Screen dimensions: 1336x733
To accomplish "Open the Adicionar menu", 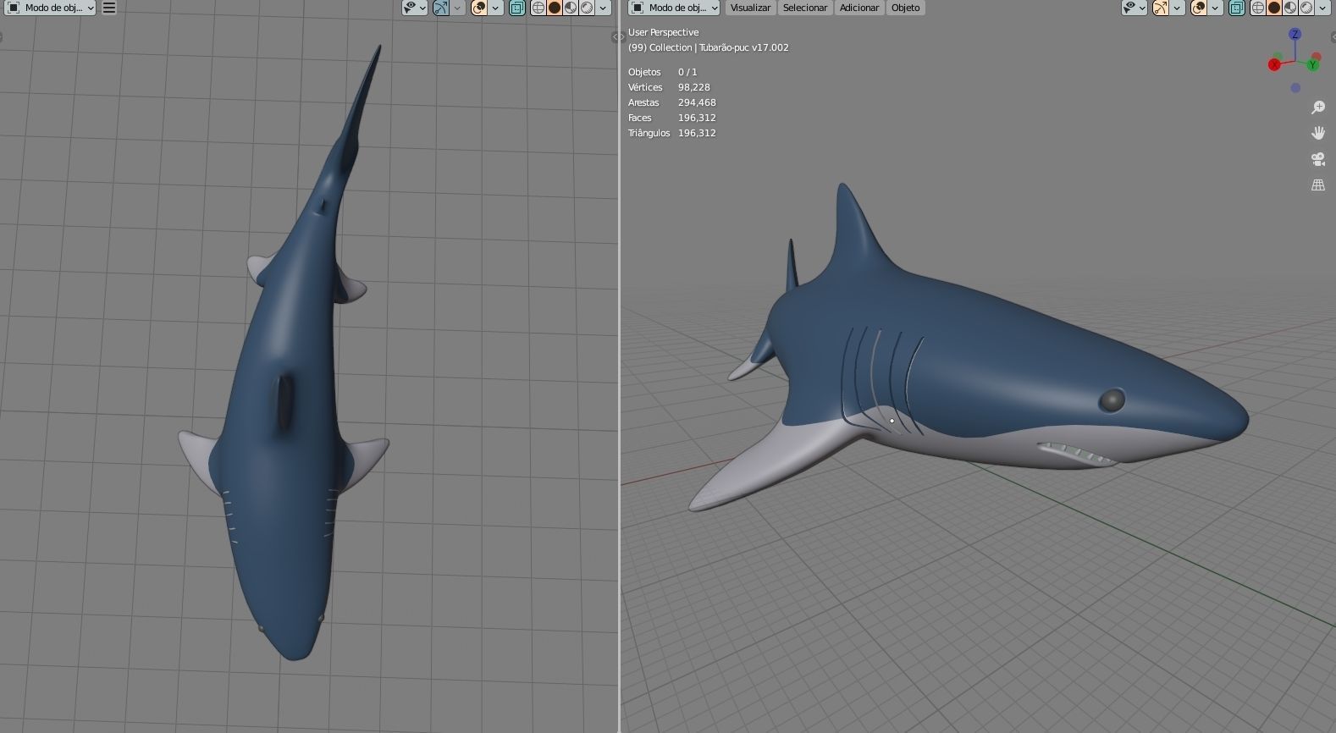I will pos(859,8).
